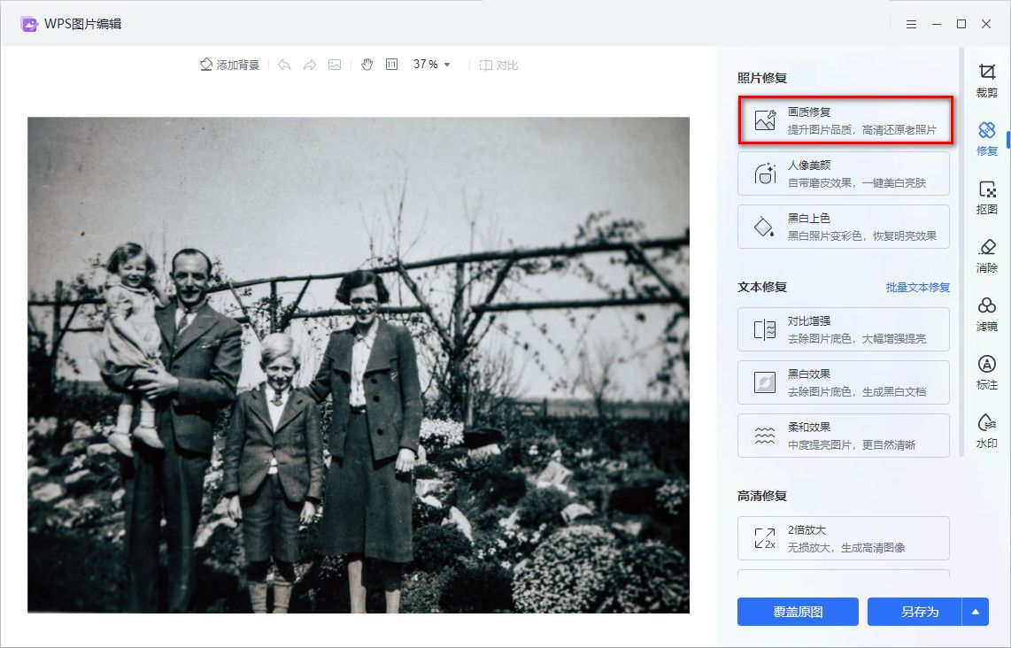The image size is (1011, 648).
Task: Select 黑白上色 colorize option
Action: pyautogui.click(x=844, y=227)
